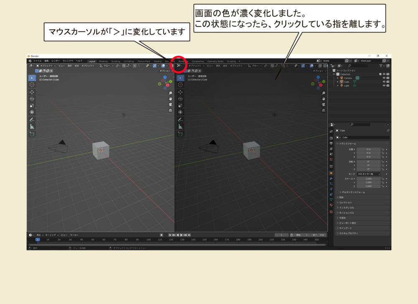Select the Annotate tool in left viewport
418x304 pixels.
(32, 120)
